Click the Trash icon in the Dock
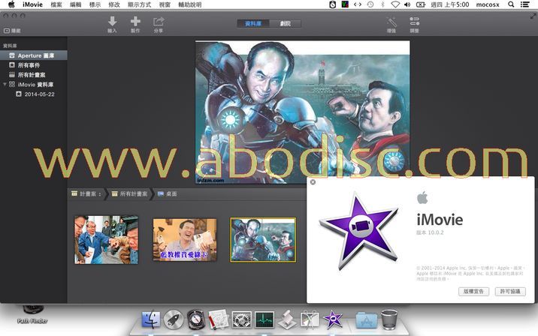This screenshot has width=538, height=336. (389, 319)
